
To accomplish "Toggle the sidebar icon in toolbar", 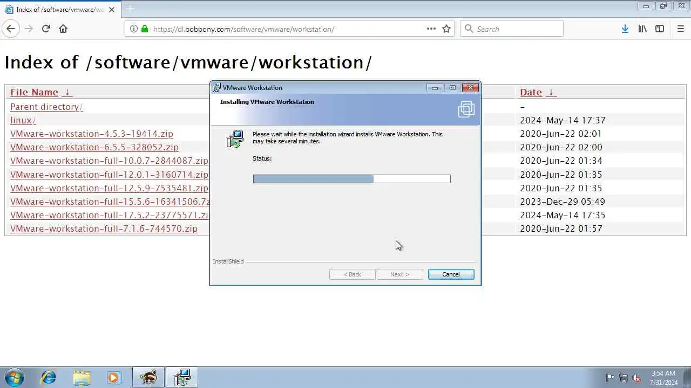I will click(660, 29).
